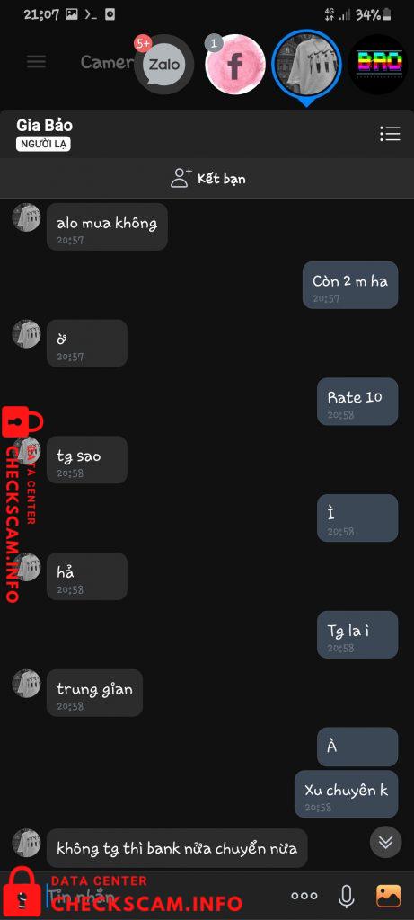The height and width of the screenshot is (920, 414).
Task: Select the 'Xu chuyên k' sent message
Action: 346,794
